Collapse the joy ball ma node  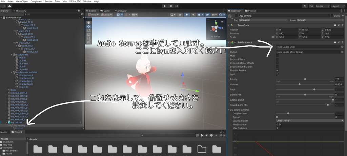6,122
